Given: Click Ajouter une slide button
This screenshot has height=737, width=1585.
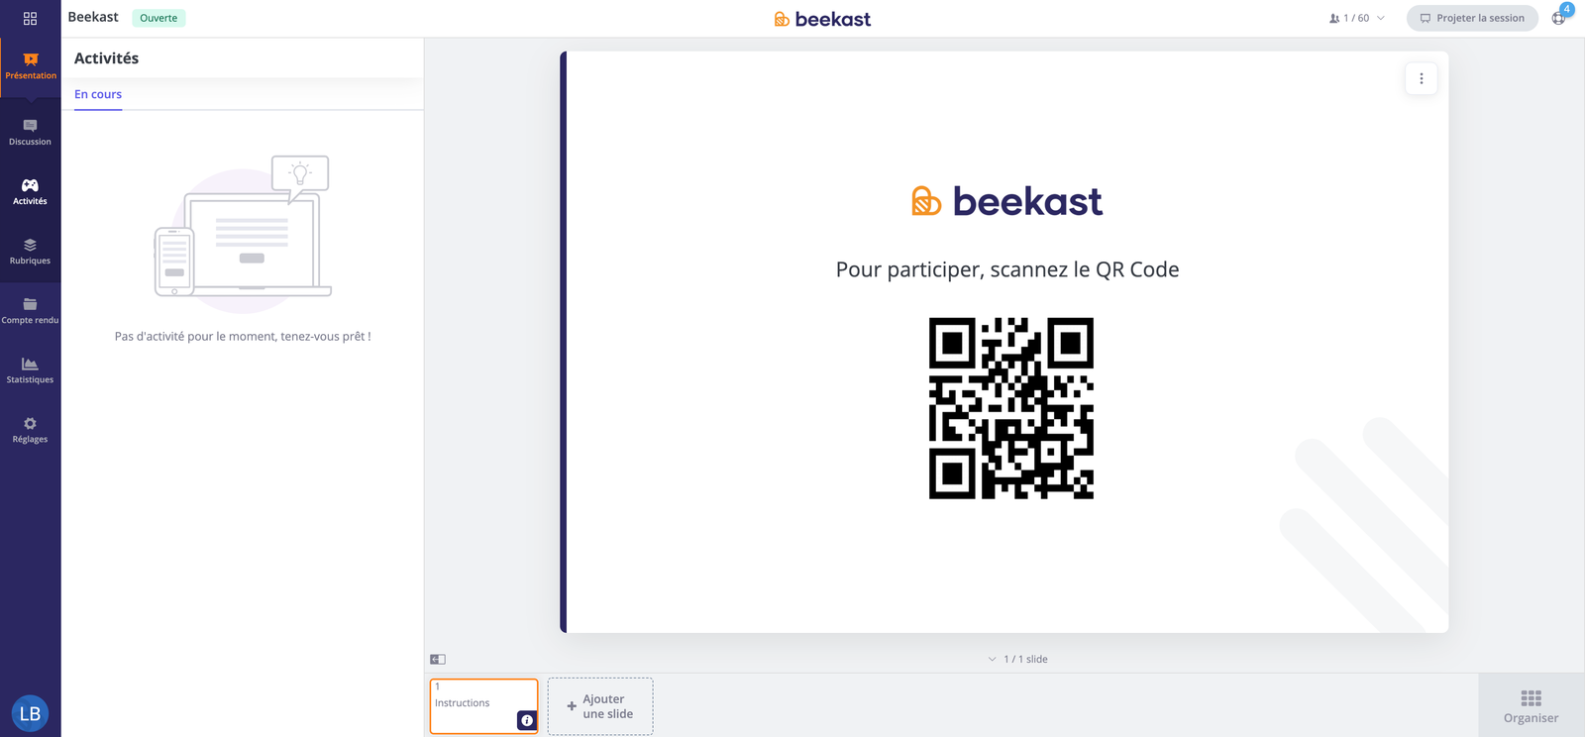Looking at the screenshot, I should coord(600,706).
